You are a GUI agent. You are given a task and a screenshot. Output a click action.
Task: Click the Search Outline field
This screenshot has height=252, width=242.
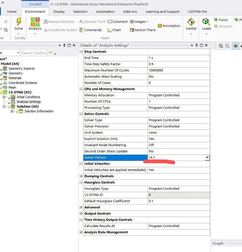pyautogui.click(x=34, y=53)
